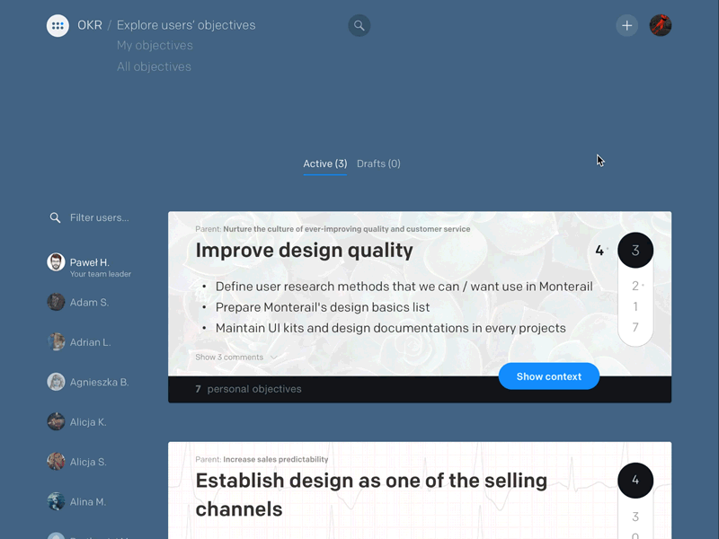
Task: Click Adam S.'s profile picture
Action: (56, 302)
